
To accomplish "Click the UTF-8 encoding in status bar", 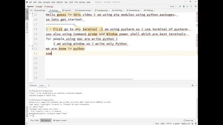I will coord(169,124).
